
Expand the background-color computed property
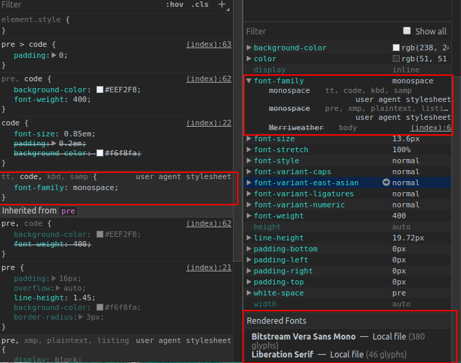pyautogui.click(x=249, y=48)
